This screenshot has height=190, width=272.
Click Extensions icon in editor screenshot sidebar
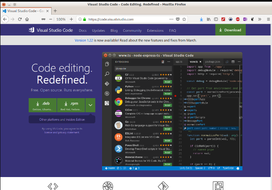(x=107, y=103)
